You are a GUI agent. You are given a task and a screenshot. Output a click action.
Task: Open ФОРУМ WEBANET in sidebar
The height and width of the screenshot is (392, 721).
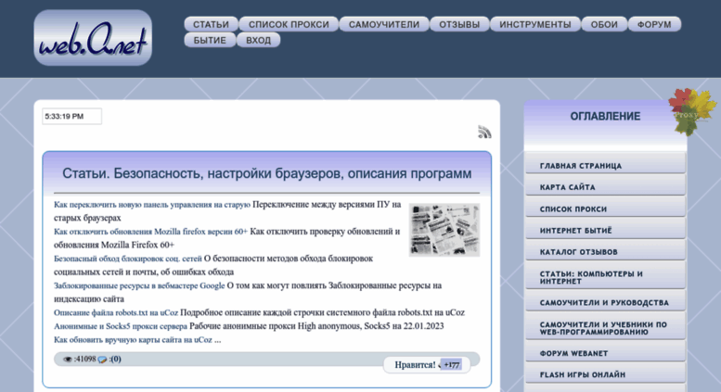pos(606,352)
